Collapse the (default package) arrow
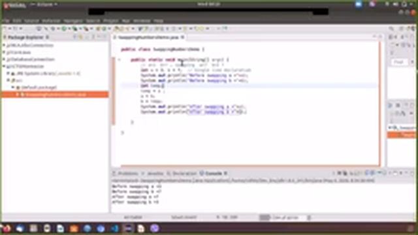 pyautogui.click(x=13, y=87)
